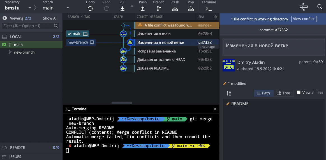Image resolution: width=326 pixels, height=160 pixels.
Task: Collapse the left panel with back arrow
Action: 5,18
